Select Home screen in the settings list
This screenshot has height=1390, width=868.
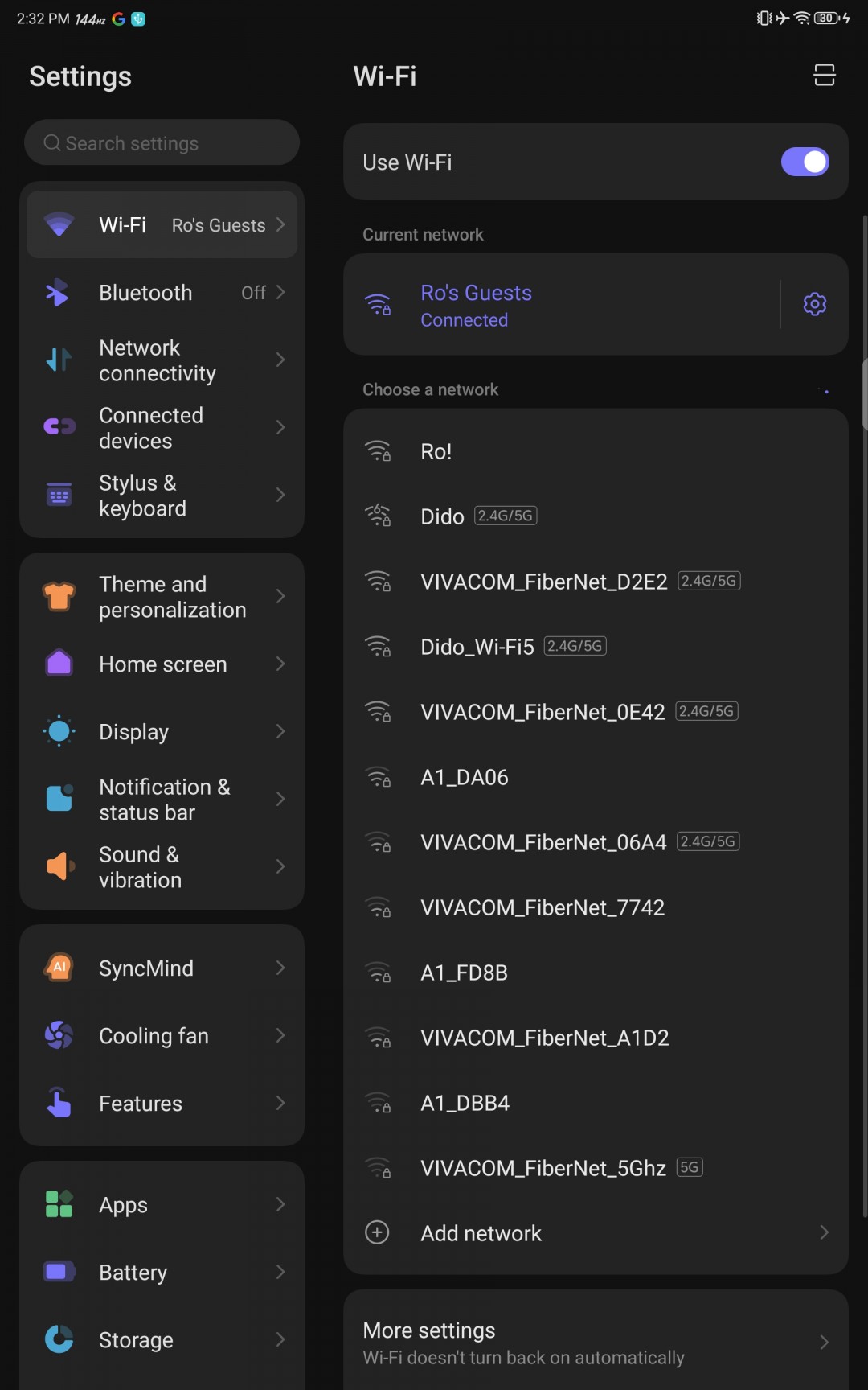pyautogui.click(x=162, y=664)
